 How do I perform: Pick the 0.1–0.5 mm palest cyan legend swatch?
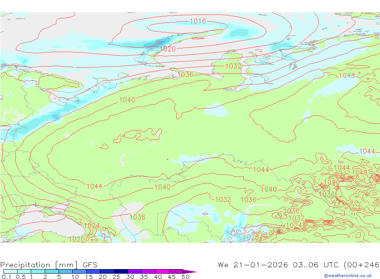point(10,271)
